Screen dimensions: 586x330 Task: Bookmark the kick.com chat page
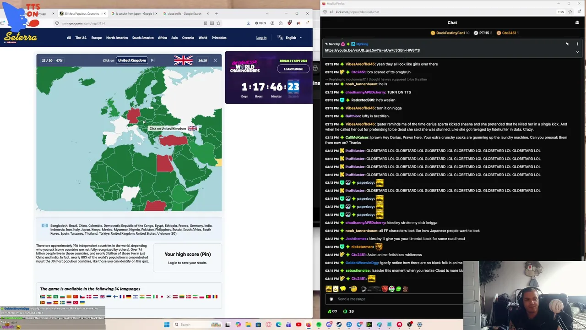pos(570,12)
